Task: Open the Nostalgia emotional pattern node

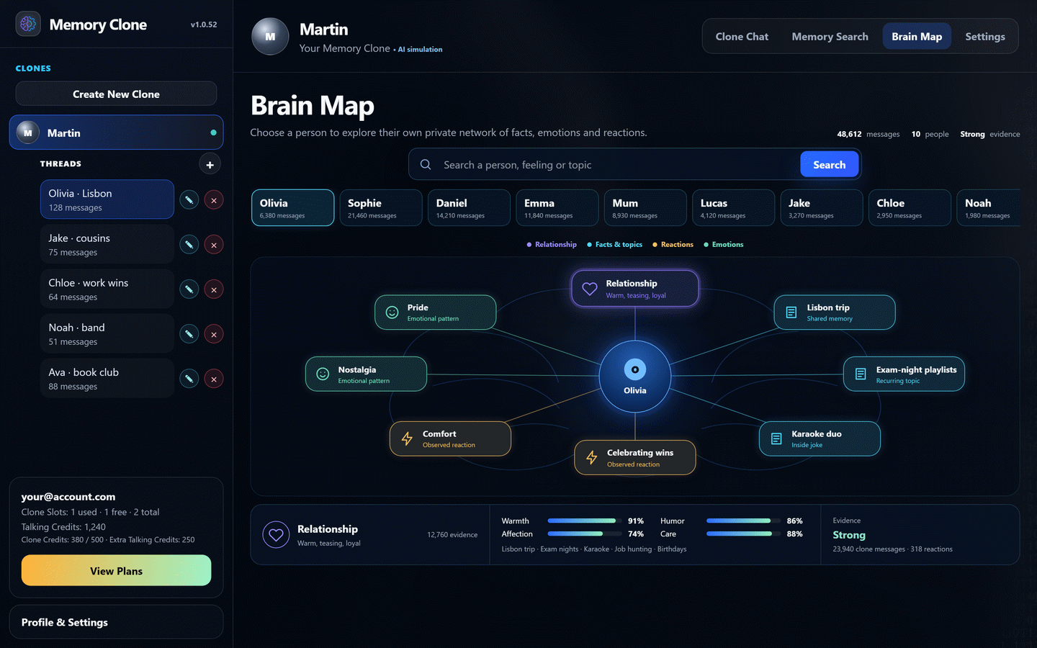Action: tap(366, 374)
